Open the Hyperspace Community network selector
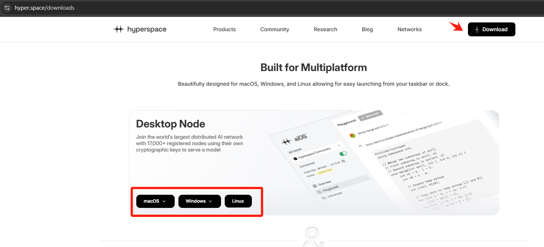This screenshot has height=247, width=544. coord(317,152)
